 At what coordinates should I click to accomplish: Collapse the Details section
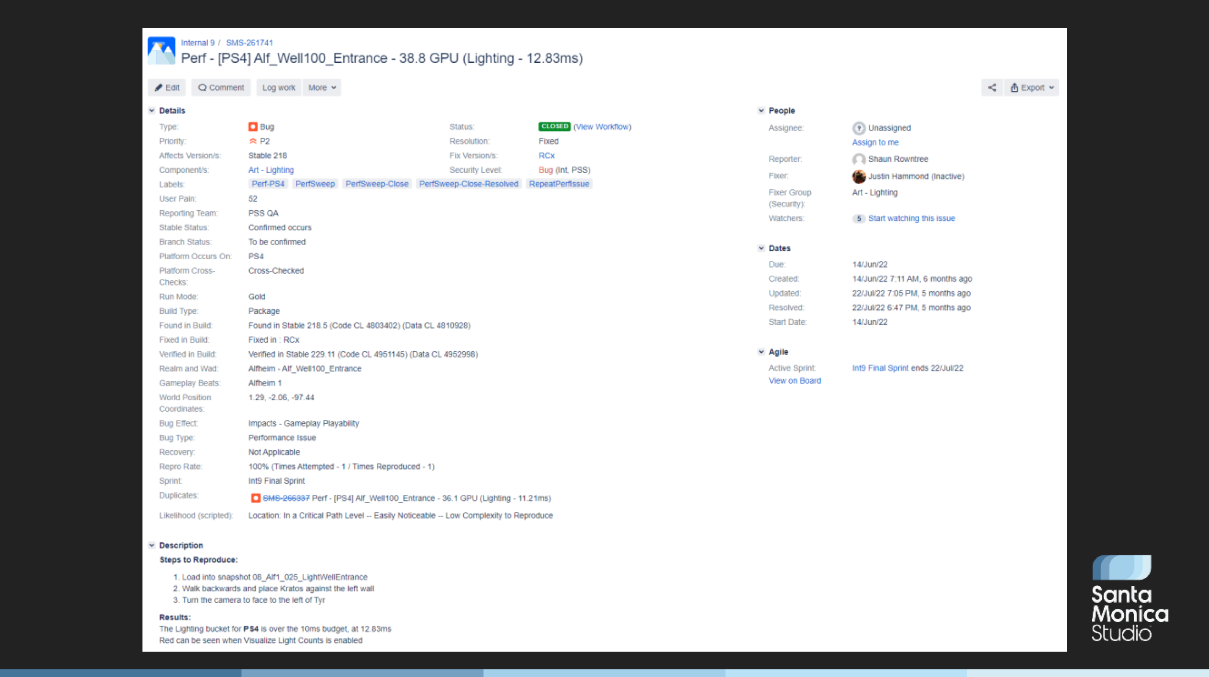point(152,111)
